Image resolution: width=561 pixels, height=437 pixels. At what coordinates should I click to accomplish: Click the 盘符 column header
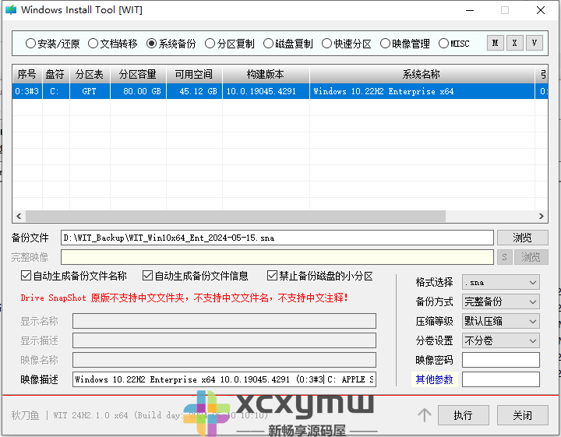coord(56,74)
